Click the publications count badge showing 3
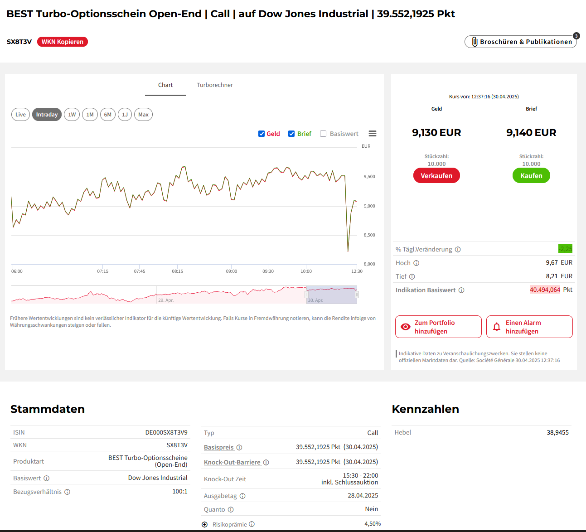The height and width of the screenshot is (532, 586). coord(576,36)
